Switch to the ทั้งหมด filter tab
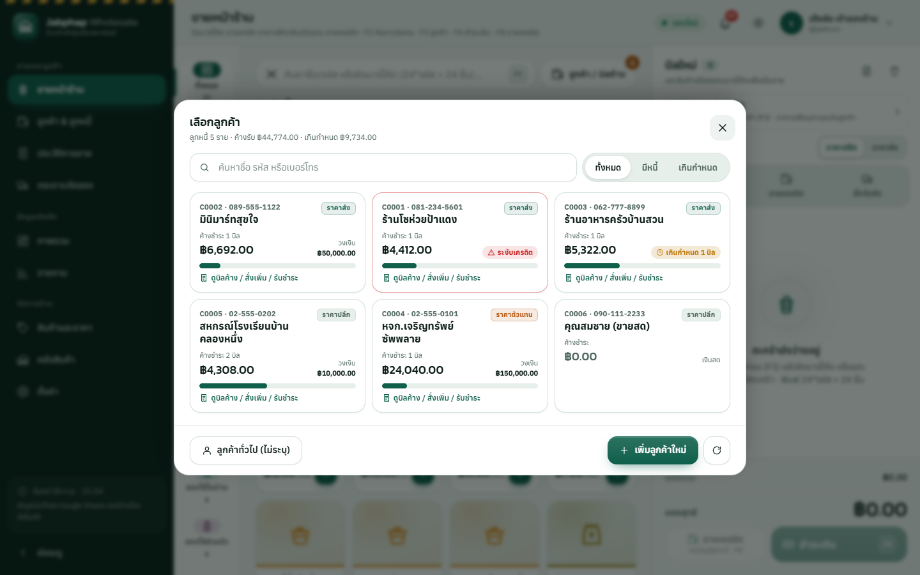The height and width of the screenshot is (575, 920). coord(608,167)
